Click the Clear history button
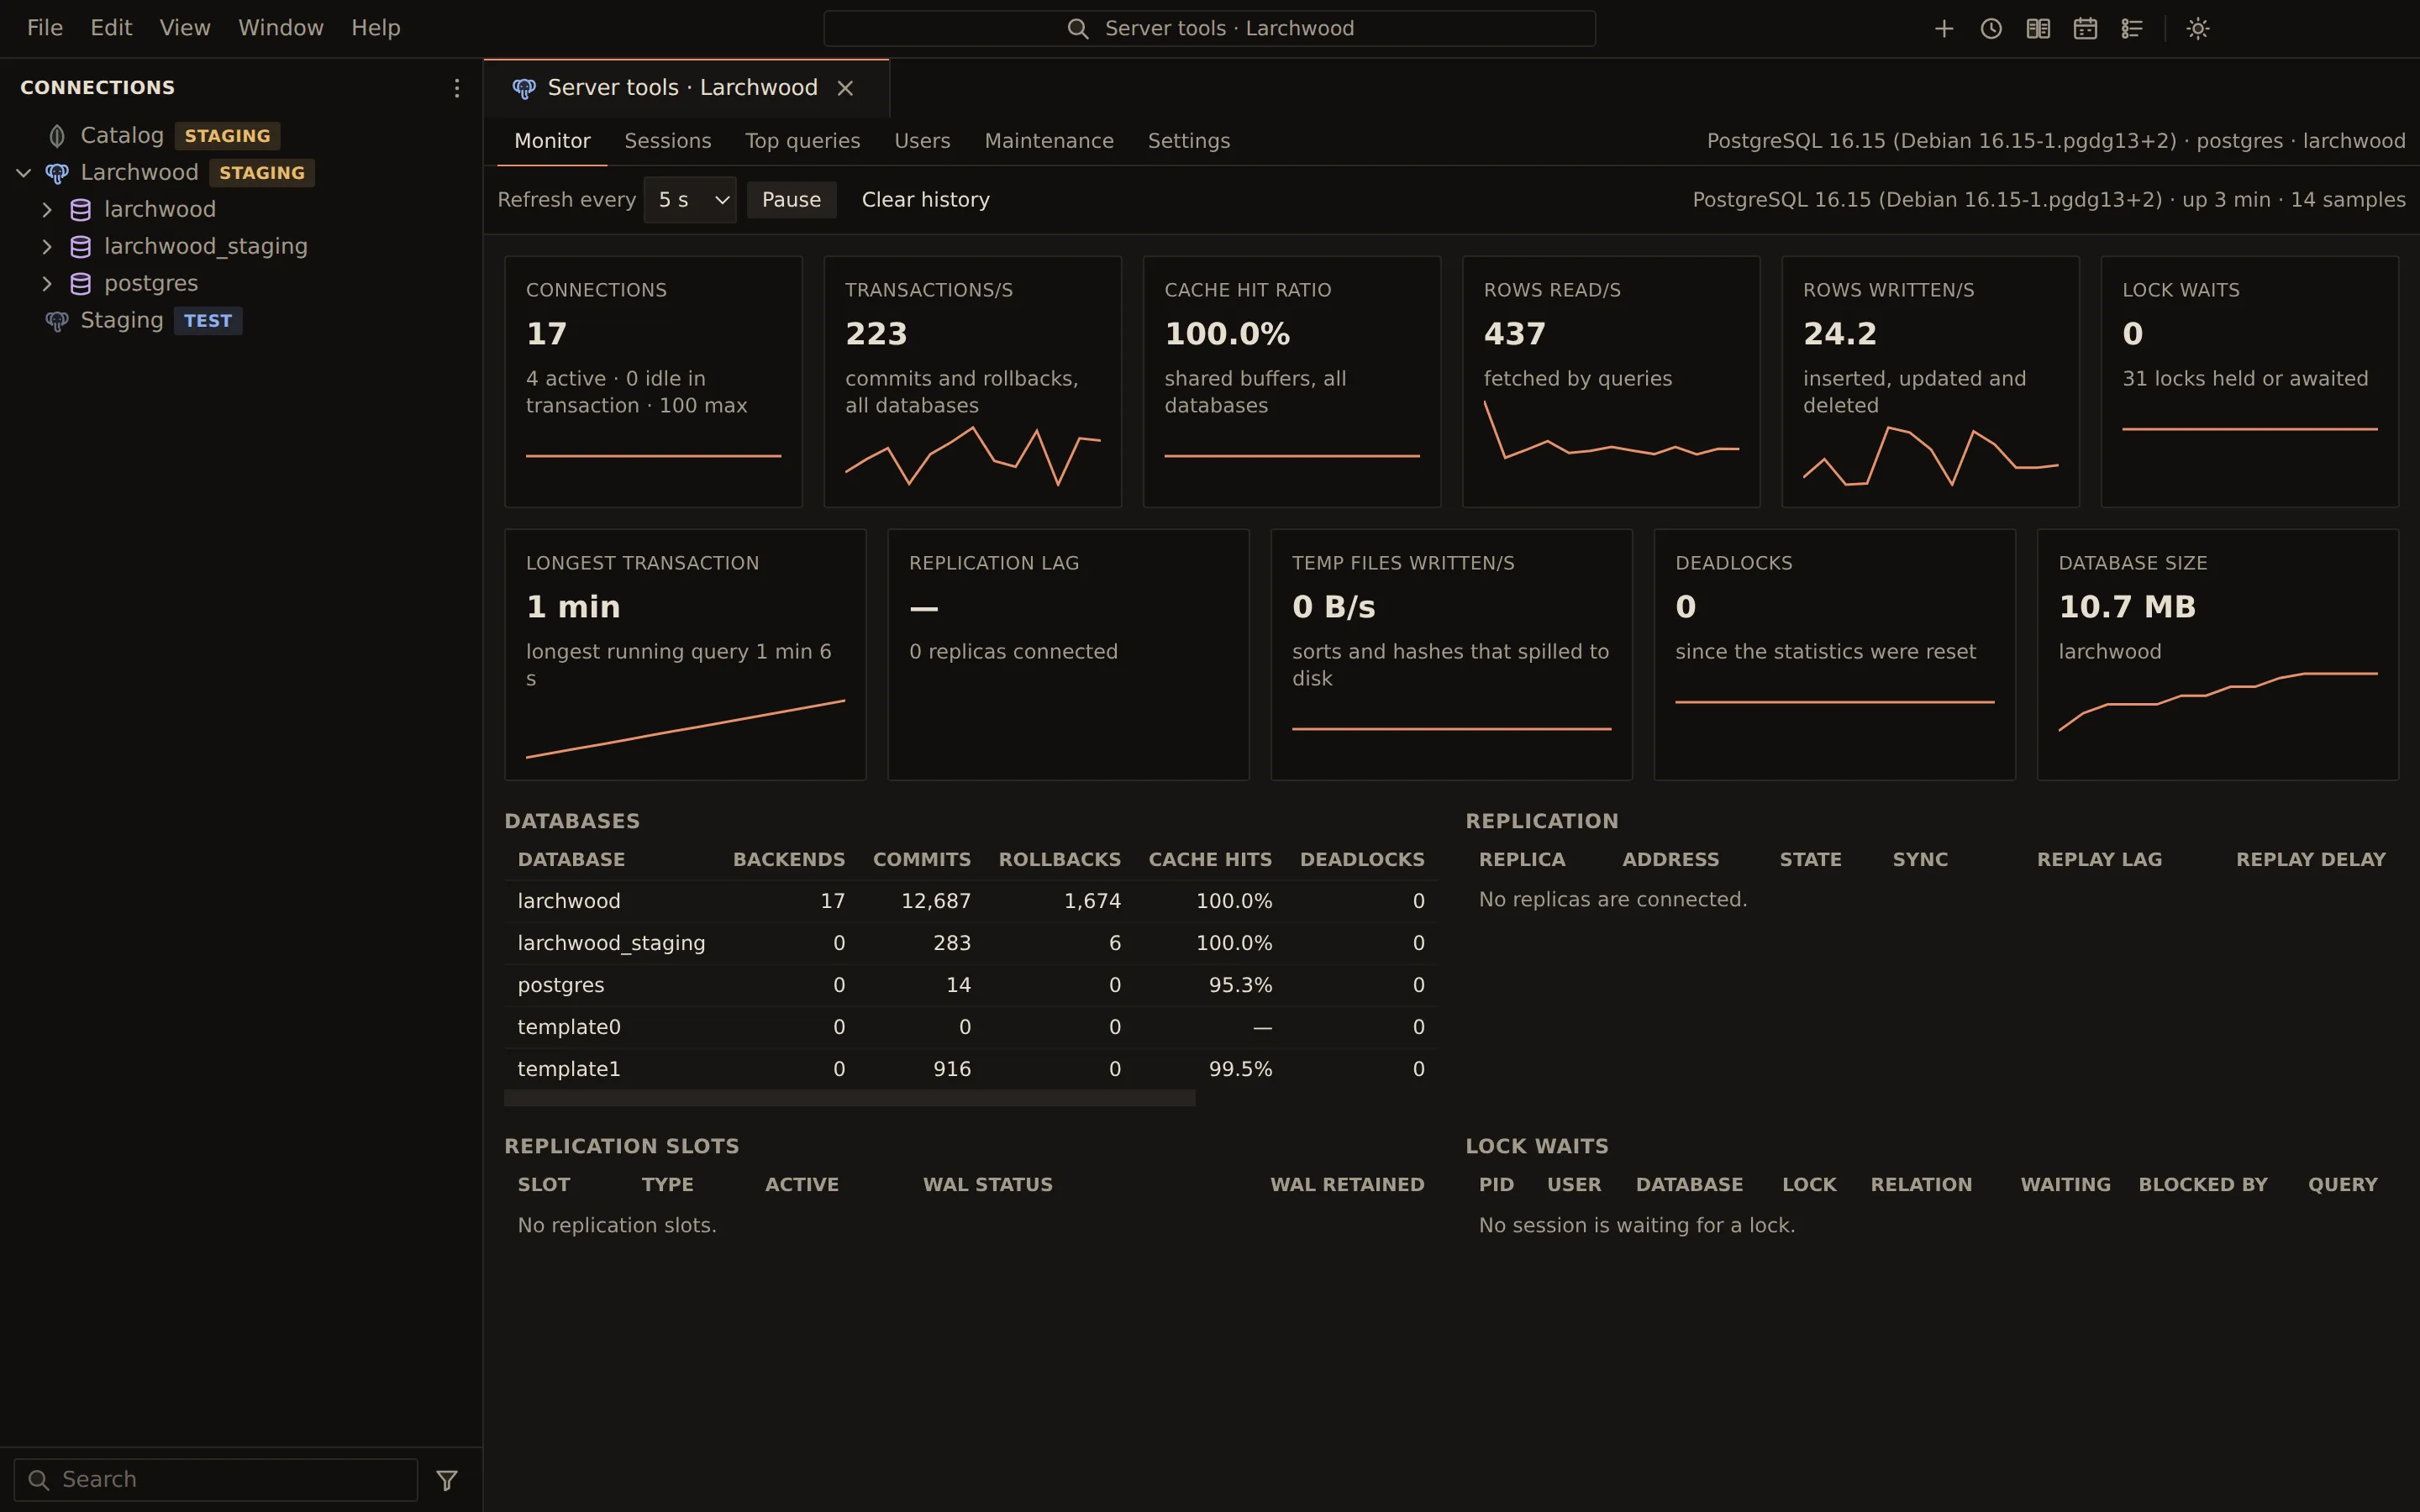Screen dimensions: 2420x1512 tap(926, 200)
